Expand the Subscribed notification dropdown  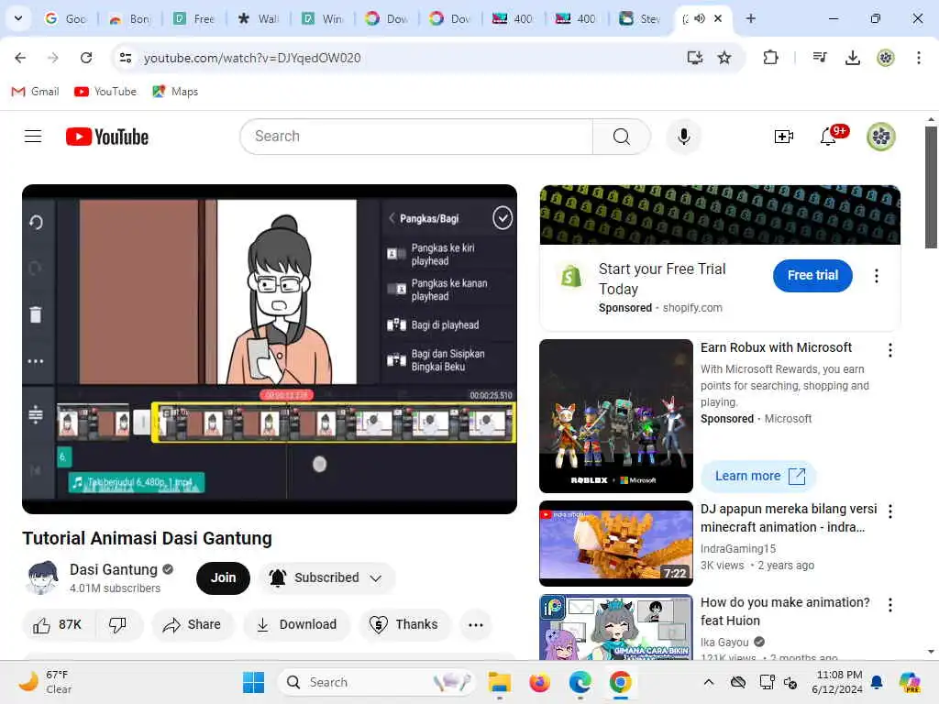327,577
